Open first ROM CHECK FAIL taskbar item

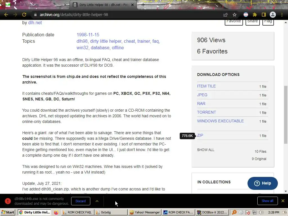pyautogui.click(x=77, y=212)
